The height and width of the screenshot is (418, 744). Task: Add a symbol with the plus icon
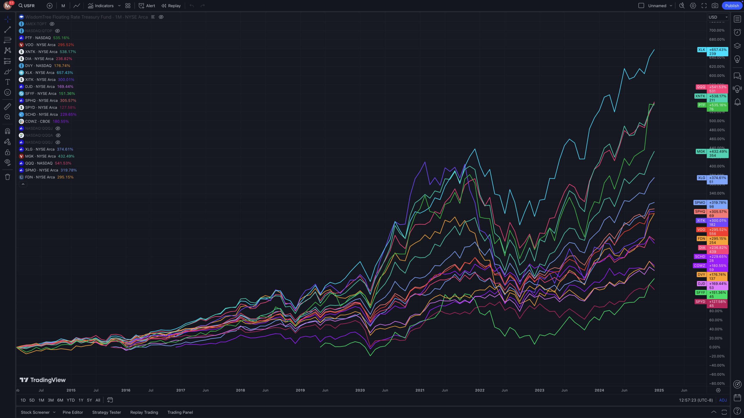coord(50,6)
